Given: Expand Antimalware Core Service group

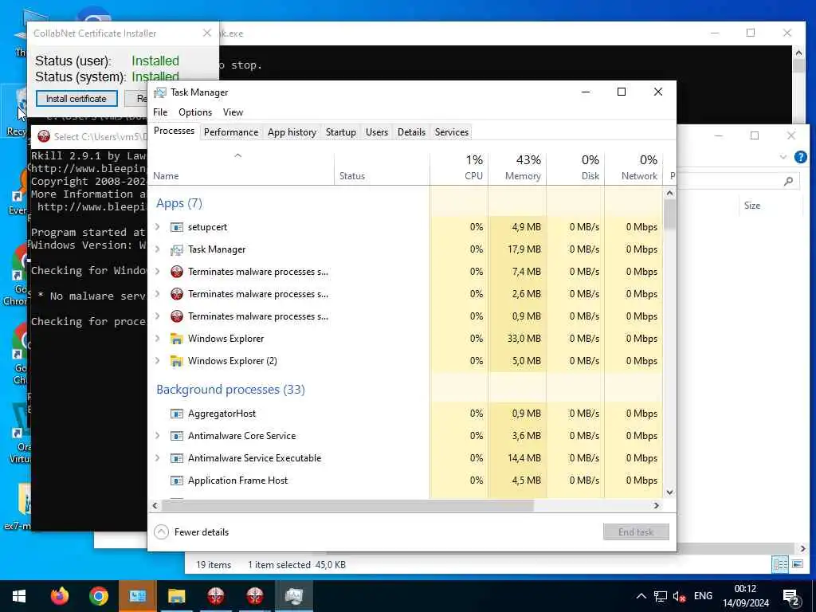Looking at the screenshot, I should (x=158, y=436).
